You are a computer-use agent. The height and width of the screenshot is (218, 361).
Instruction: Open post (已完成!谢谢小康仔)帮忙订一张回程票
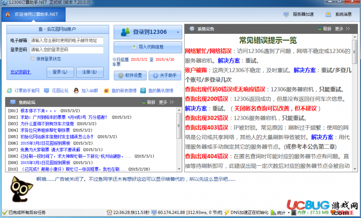[73, 169]
